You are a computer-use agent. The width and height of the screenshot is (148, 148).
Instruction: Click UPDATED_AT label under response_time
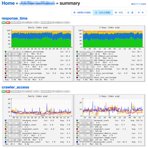pos(46,23)
